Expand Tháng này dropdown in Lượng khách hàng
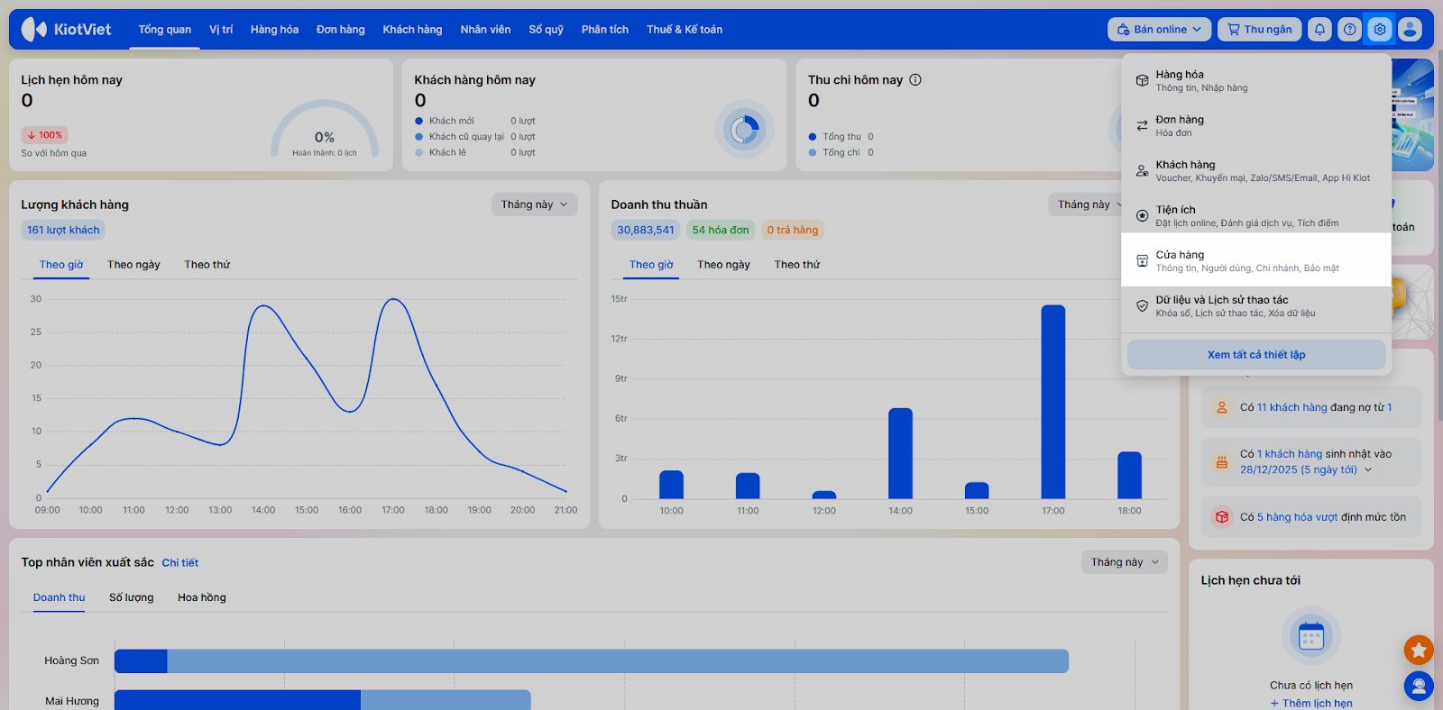This screenshot has width=1443, height=710. [x=535, y=205]
